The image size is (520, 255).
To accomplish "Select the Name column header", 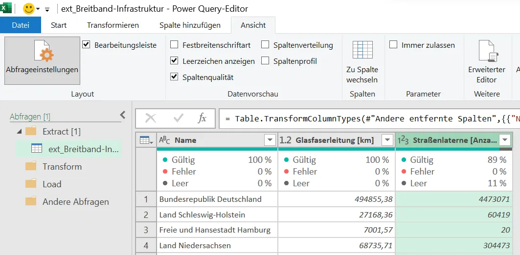I will pyautogui.click(x=217, y=140).
